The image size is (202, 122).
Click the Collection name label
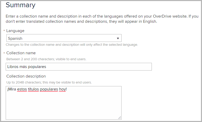[x=21, y=53]
